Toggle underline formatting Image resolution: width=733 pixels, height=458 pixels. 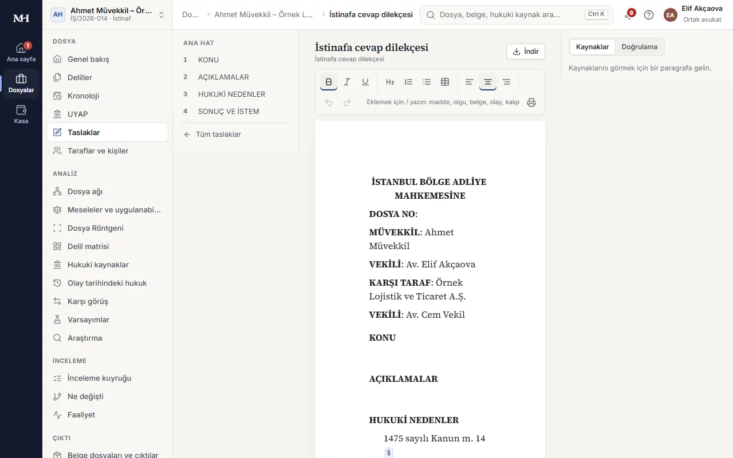tap(365, 82)
